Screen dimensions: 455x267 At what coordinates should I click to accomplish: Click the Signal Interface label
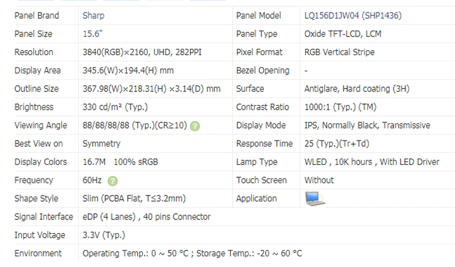tap(44, 216)
